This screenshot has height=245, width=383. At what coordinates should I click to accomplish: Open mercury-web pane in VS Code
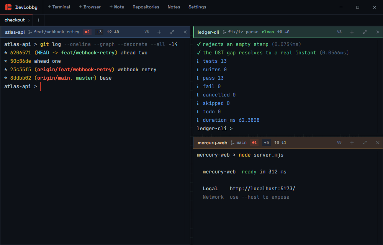(x=339, y=142)
